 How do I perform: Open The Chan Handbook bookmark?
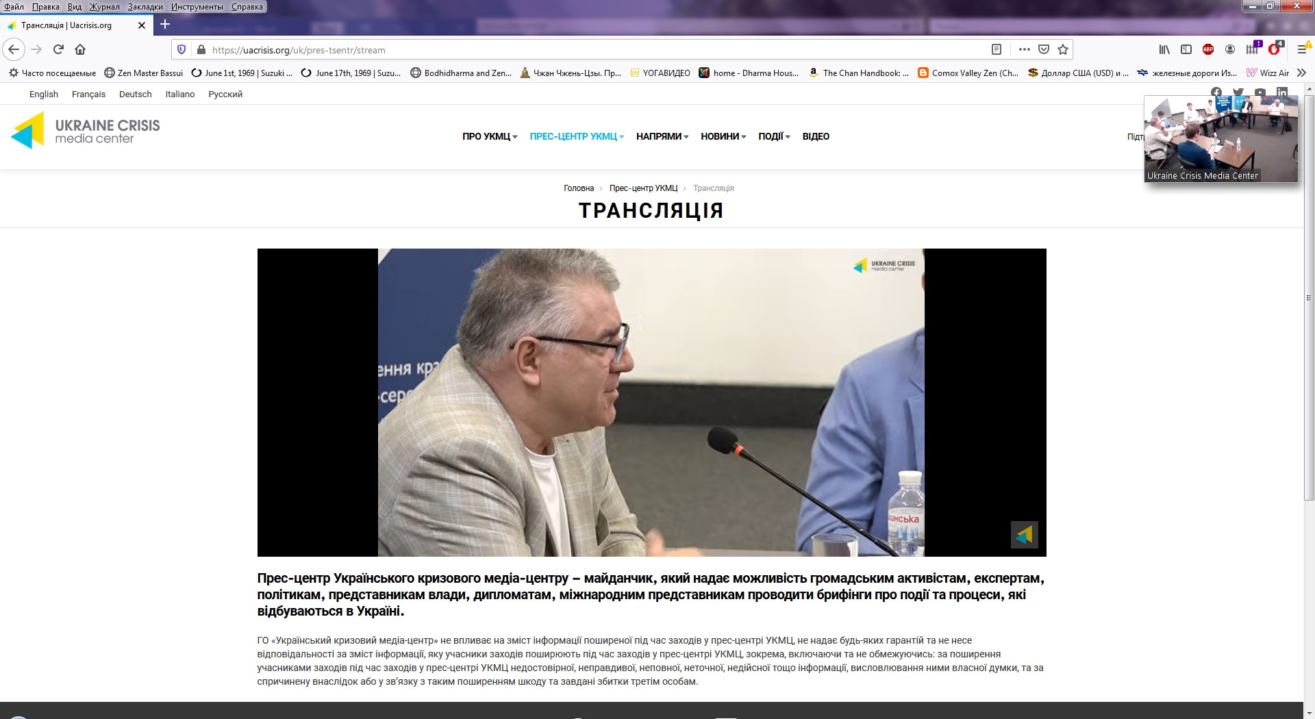point(859,73)
